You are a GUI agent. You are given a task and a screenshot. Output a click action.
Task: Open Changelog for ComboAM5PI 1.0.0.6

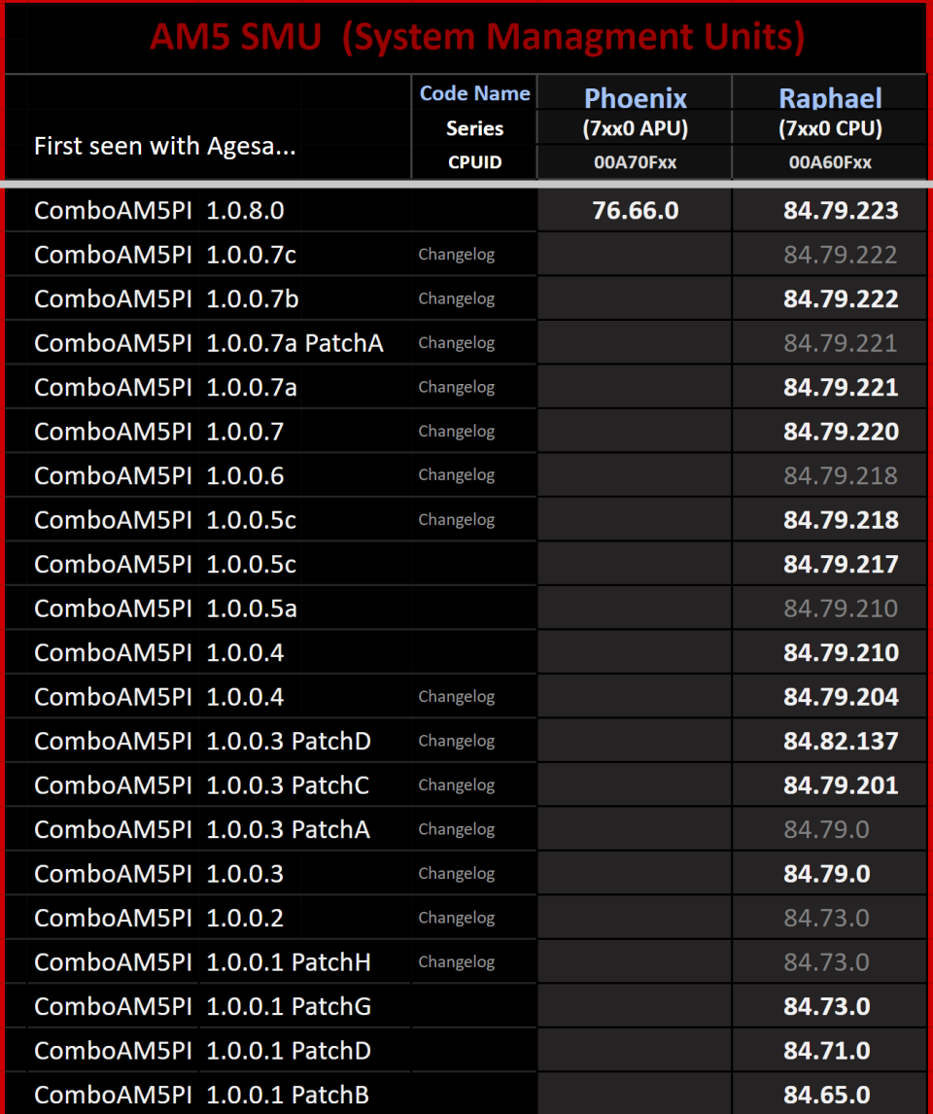456,475
